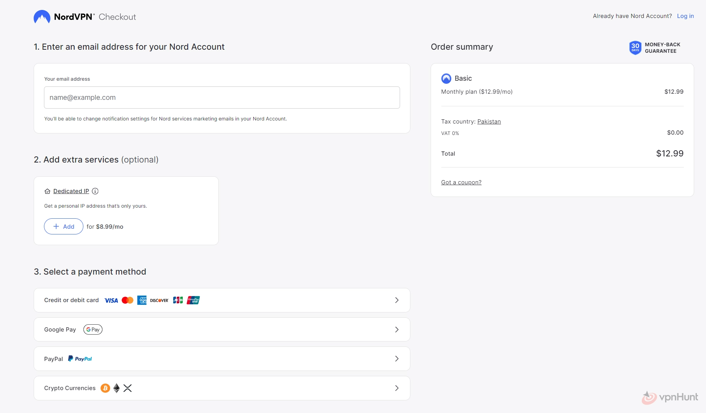Click the Total $12.99 amount
Image resolution: width=706 pixels, height=413 pixels.
tap(670, 154)
